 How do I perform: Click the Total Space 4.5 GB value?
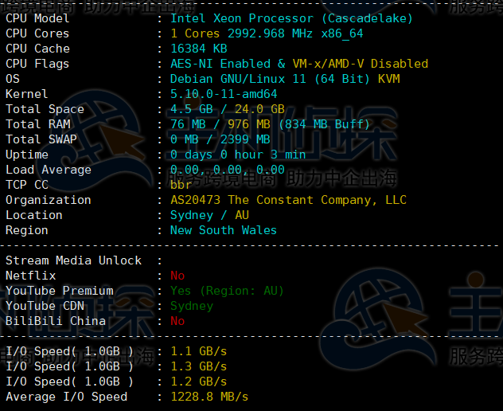227,109
